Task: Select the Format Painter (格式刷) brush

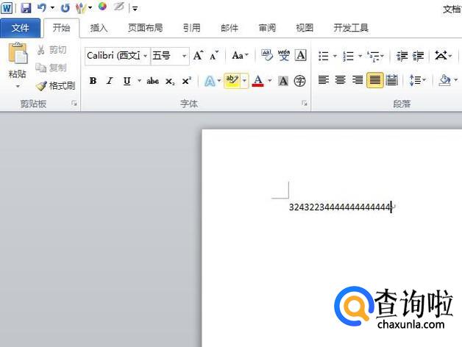Action: coord(55,86)
